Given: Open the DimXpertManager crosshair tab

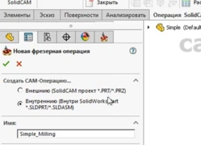Looking at the screenshot, I should pos(66,37).
